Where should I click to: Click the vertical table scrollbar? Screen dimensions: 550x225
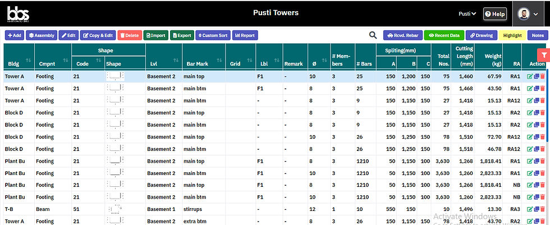(548, 105)
